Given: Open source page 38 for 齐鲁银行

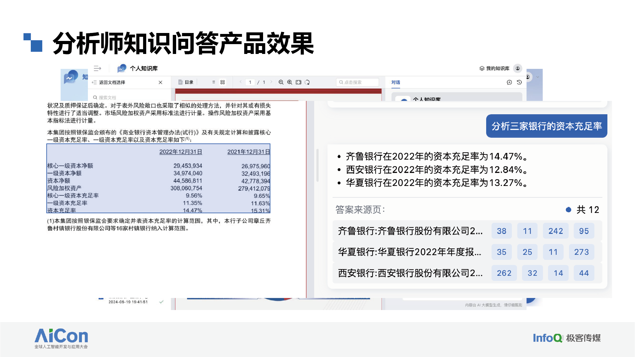Looking at the screenshot, I should 501,231.
